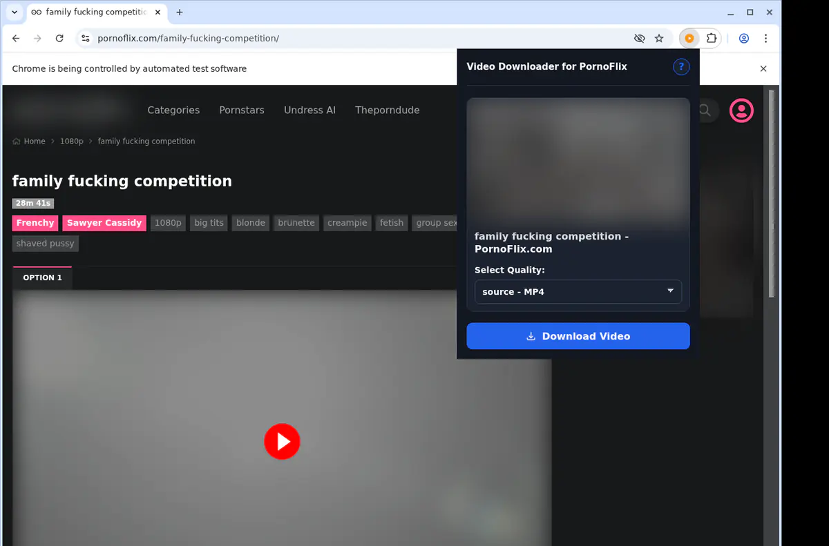Go to Home in the breadcrumb
Screen dimensions: 829x546
29,141
